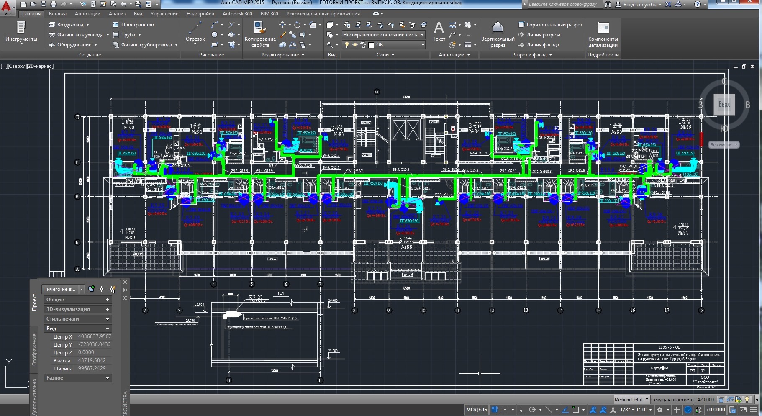Image resolution: width=762 pixels, height=416 pixels.
Task: Toggle the layer freeze sun icon
Action: pyautogui.click(x=354, y=45)
